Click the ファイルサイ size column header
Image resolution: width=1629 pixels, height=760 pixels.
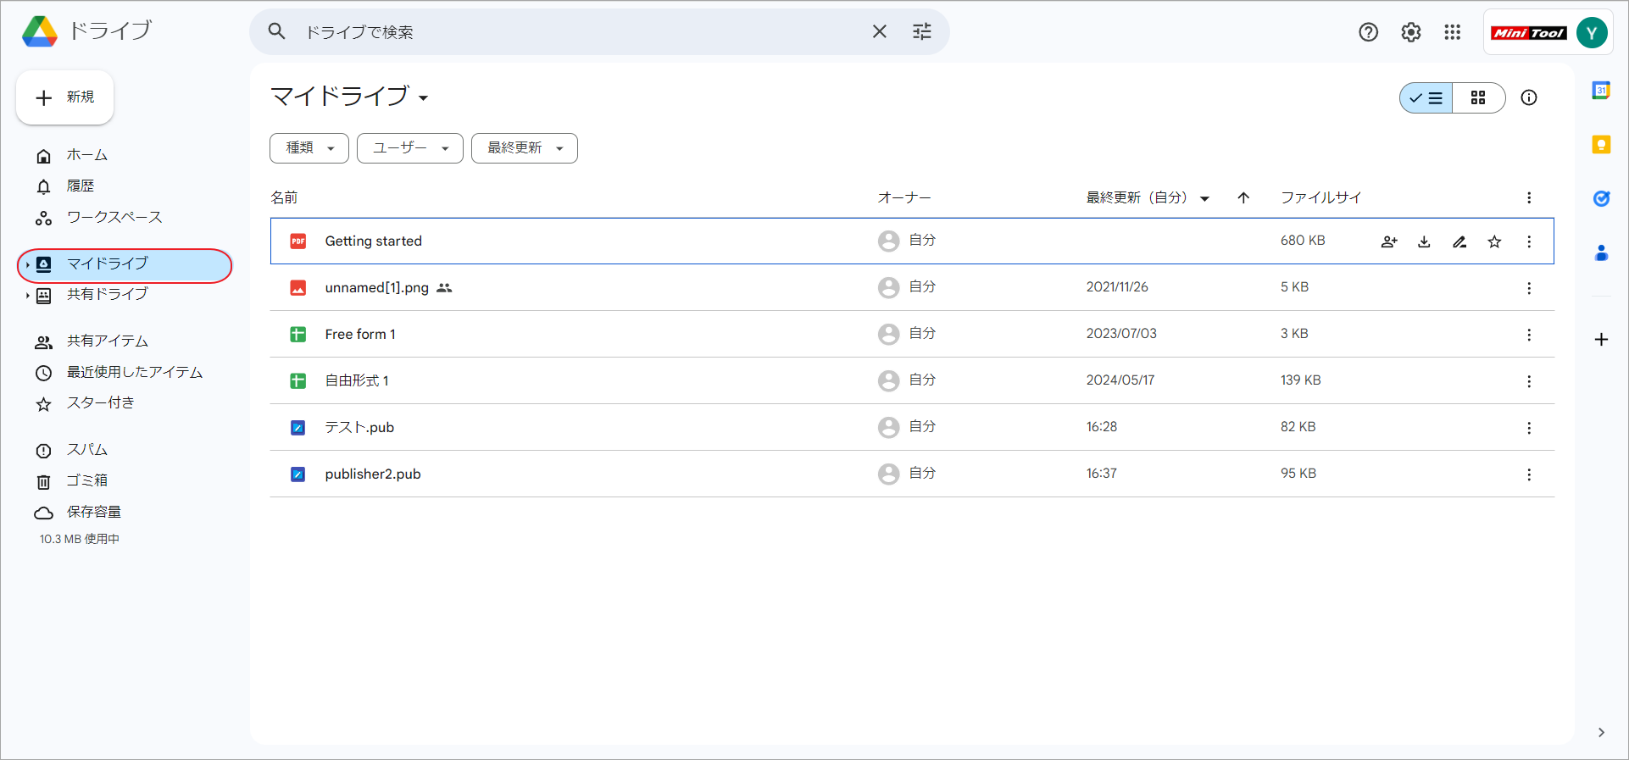click(1320, 197)
